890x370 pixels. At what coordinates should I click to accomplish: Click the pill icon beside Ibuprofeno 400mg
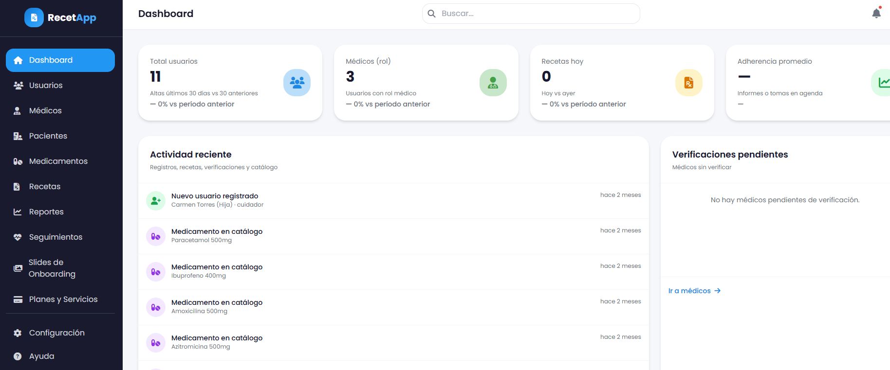coord(156,272)
